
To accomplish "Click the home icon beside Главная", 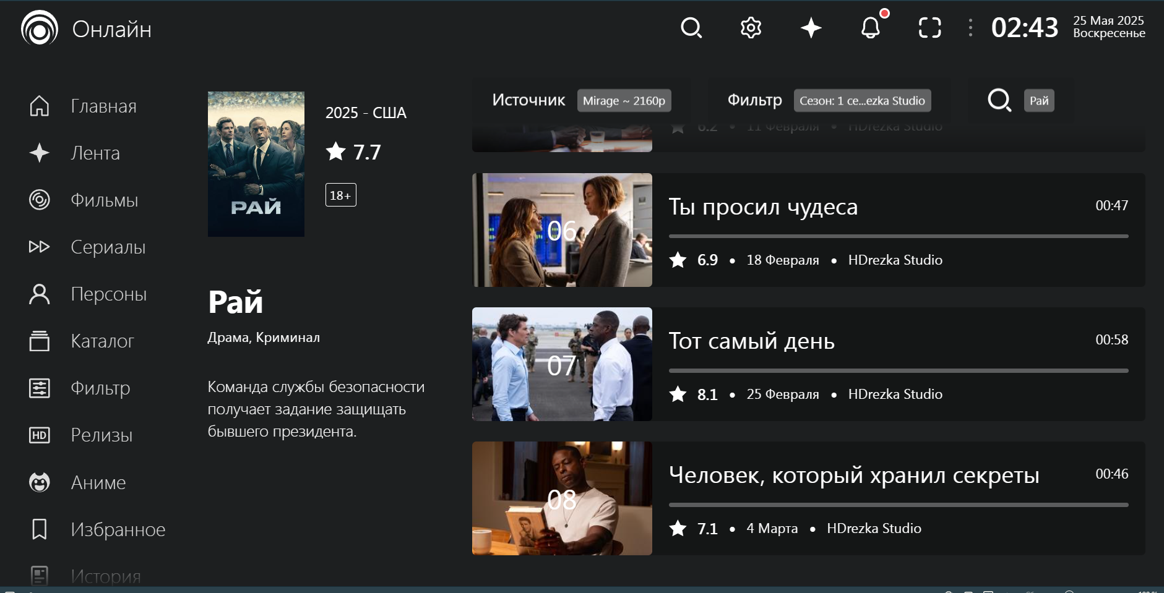I will (40, 106).
